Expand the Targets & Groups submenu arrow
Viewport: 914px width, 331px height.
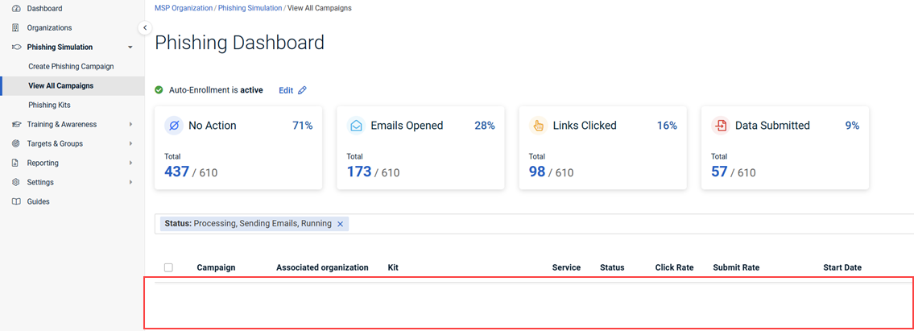pos(130,143)
